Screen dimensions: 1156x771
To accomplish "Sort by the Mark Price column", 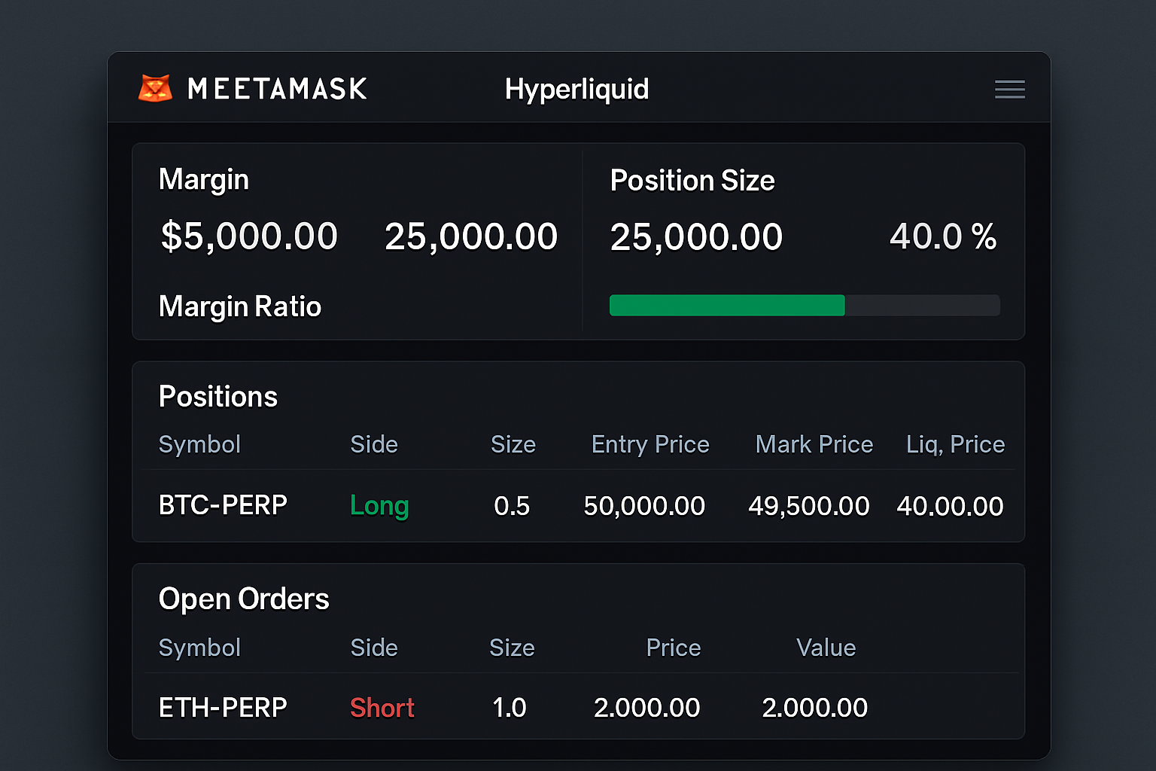I will point(814,444).
